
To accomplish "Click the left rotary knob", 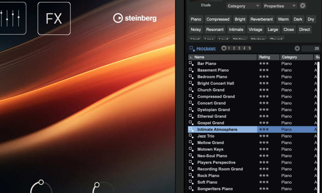I will [41, 186].
